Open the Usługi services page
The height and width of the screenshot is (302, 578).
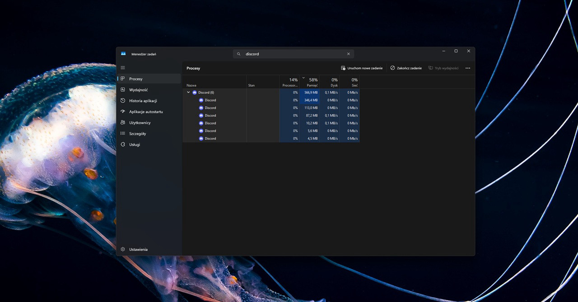(134, 144)
